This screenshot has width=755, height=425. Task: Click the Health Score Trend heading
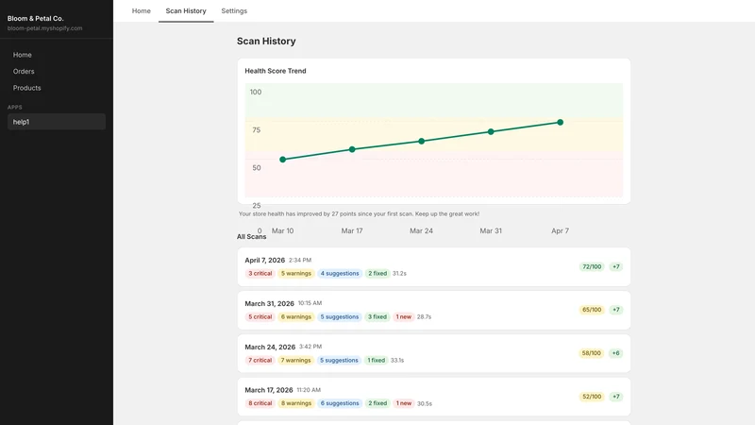point(276,71)
